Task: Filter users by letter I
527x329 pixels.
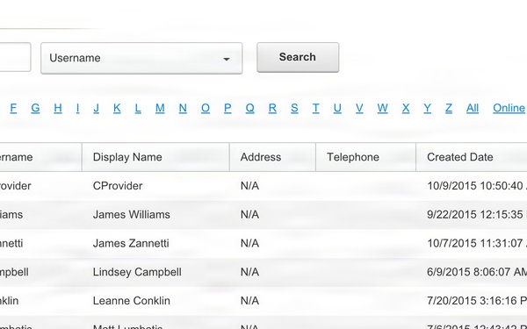Action: [77, 108]
